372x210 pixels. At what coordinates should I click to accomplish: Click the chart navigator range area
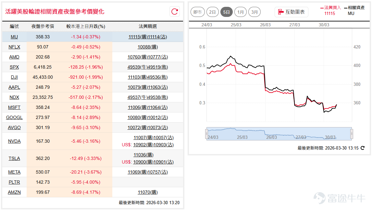pos(279,134)
